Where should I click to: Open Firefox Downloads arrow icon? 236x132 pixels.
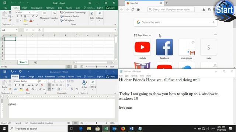pos(204,9)
